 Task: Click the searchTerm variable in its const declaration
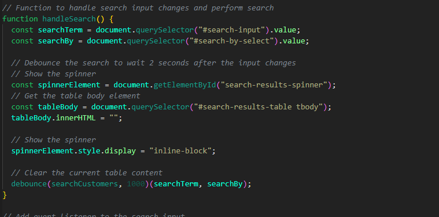click(x=60, y=30)
